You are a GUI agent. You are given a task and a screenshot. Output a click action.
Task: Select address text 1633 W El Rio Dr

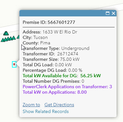pyautogui.click(x=60, y=32)
